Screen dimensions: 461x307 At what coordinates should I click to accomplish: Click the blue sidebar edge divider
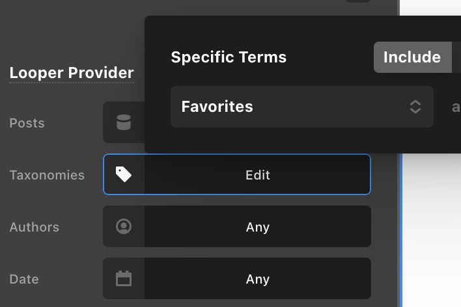(x=400, y=228)
